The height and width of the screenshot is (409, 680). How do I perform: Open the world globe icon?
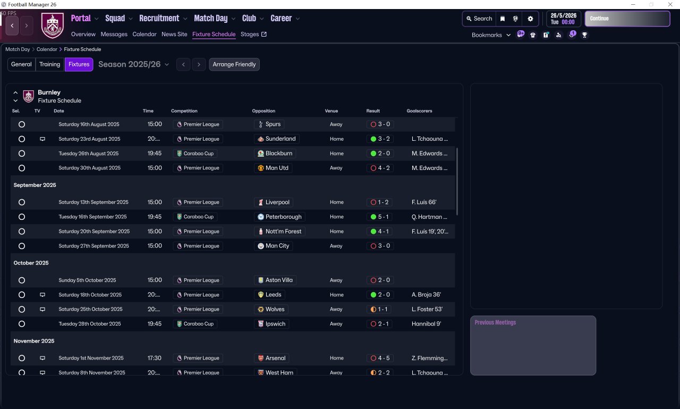pyautogui.click(x=515, y=19)
